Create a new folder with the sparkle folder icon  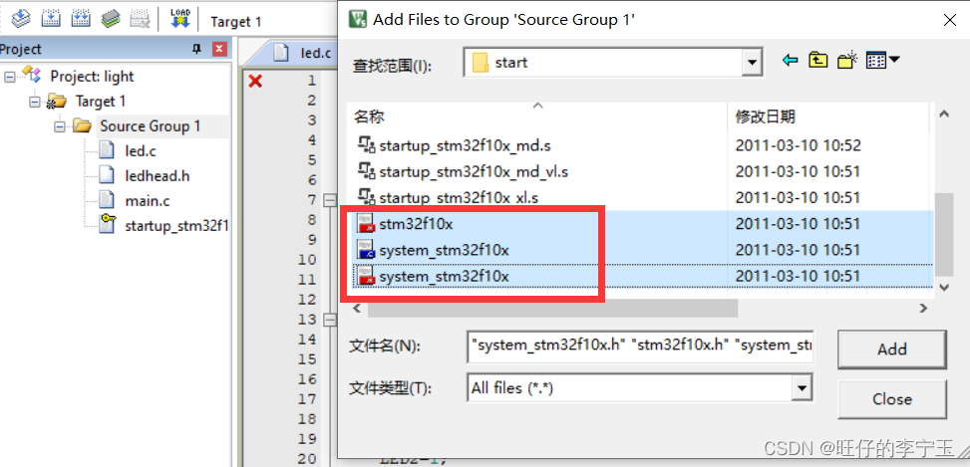(x=847, y=60)
